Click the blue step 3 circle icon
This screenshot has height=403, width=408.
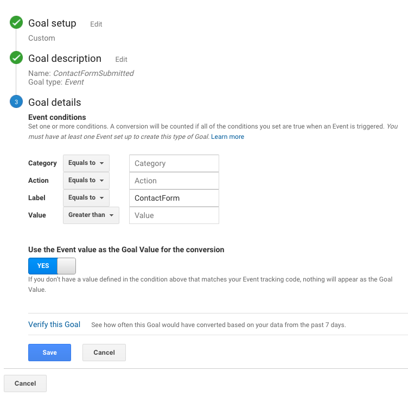click(x=16, y=102)
